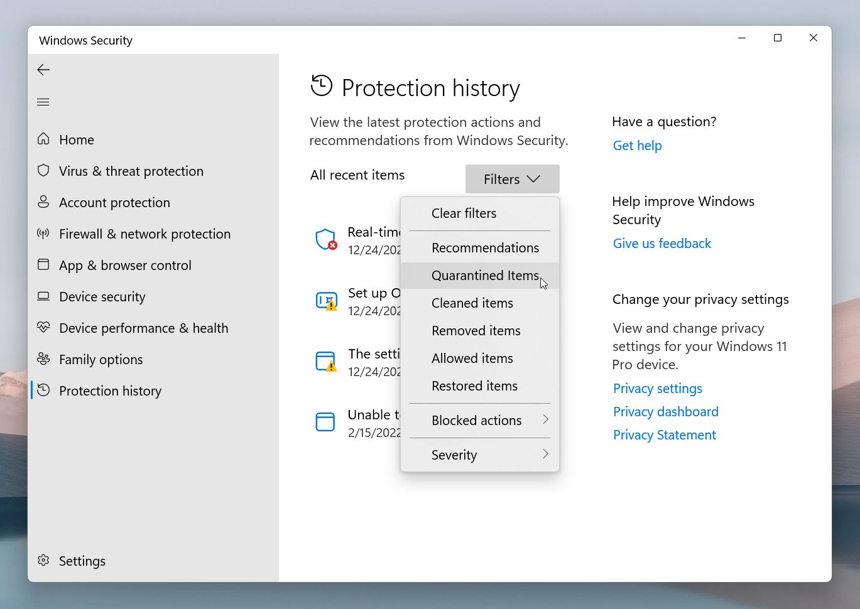Close the Windows Security window
This screenshot has width=860, height=609.
point(814,38)
